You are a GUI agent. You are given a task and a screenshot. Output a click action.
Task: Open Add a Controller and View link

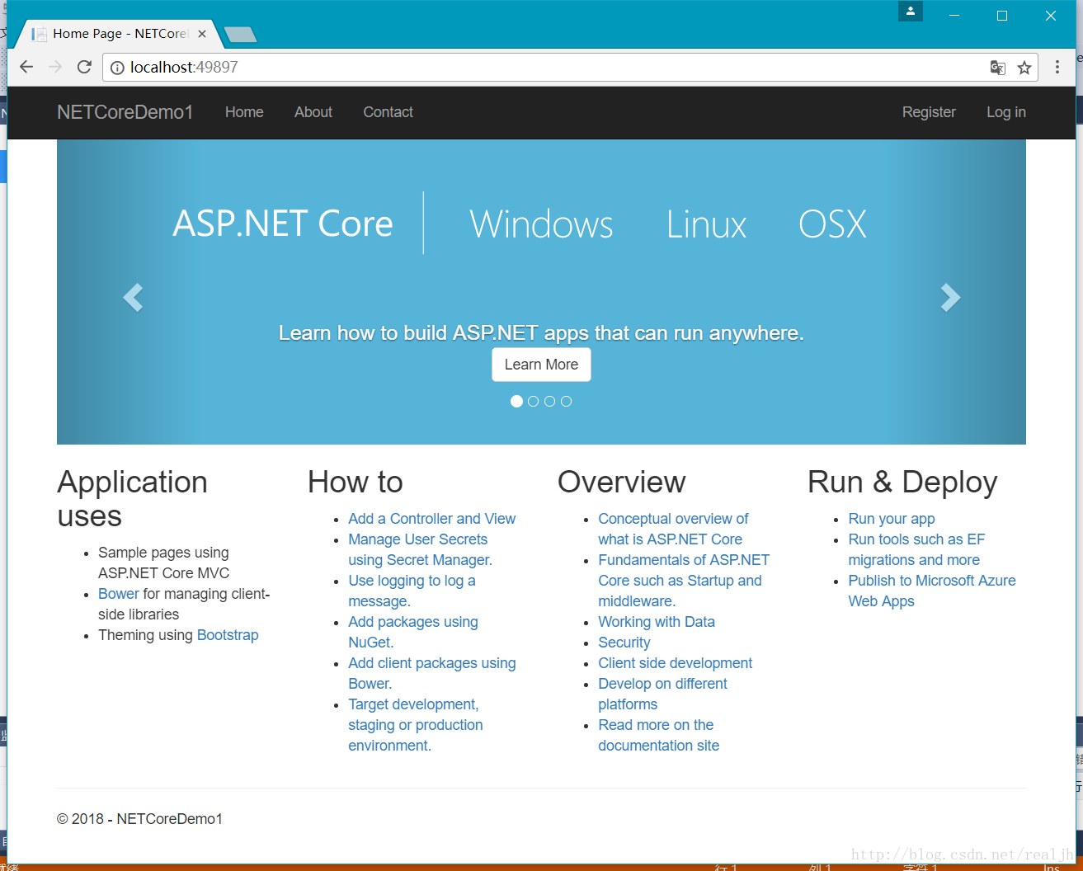coord(431,519)
